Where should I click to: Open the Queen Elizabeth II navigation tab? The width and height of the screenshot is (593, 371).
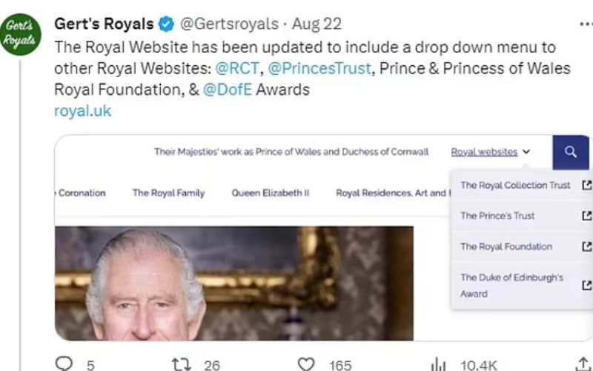point(270,193)
